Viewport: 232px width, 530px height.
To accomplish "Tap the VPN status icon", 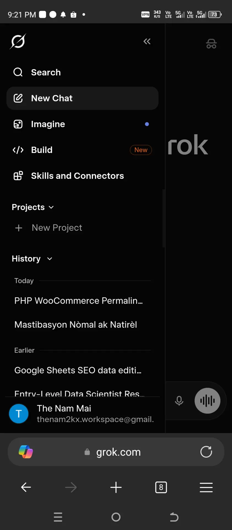I will click(x=145, y=14).
